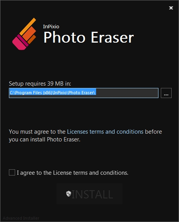Click the "You must agree to the" text
The image size is (179, 222).
37,132
